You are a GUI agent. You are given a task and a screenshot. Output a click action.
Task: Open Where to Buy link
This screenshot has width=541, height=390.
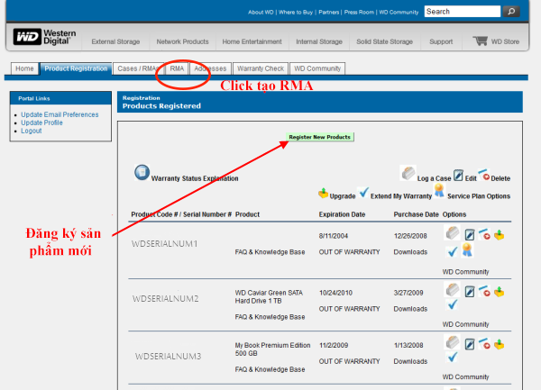tap(296, 12)
